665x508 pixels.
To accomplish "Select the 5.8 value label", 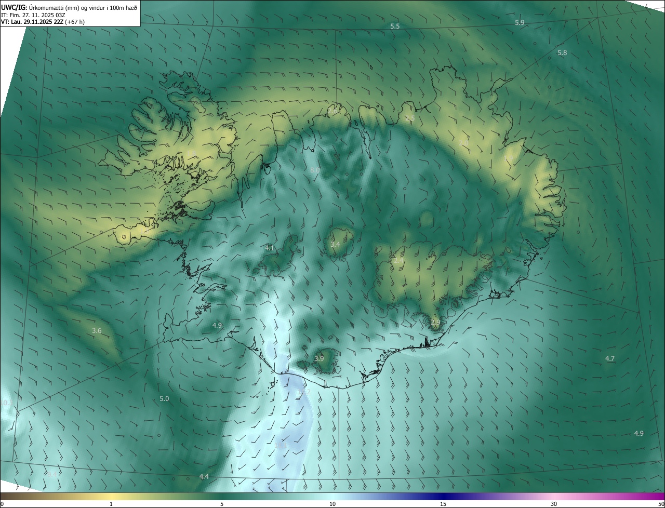I will click(x=562, y=53).
